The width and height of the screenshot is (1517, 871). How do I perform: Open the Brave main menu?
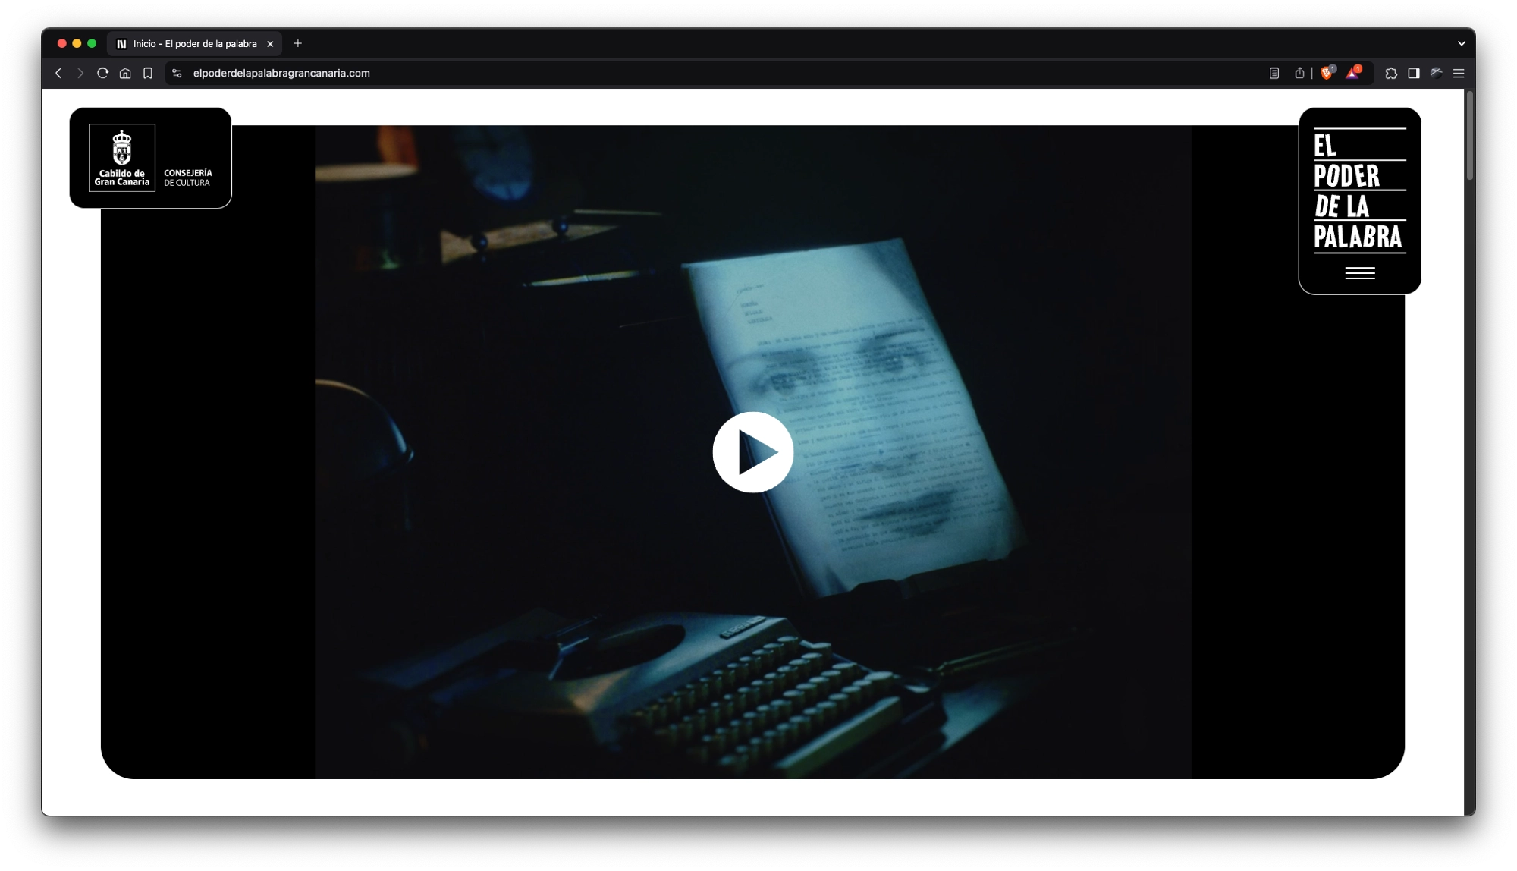[x=1459, y=74]
